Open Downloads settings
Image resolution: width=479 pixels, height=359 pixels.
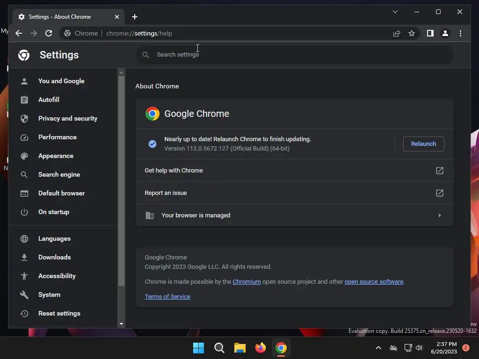55,258
